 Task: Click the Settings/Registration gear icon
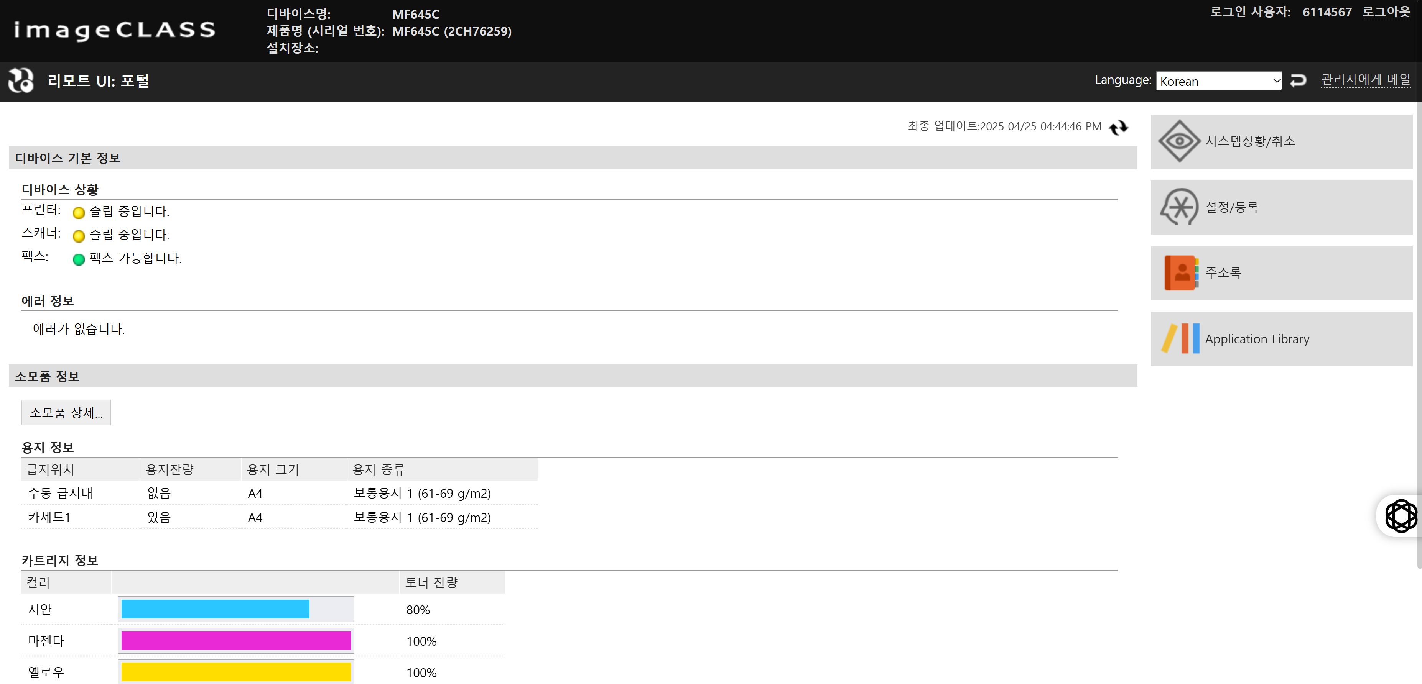[1179, 207]
